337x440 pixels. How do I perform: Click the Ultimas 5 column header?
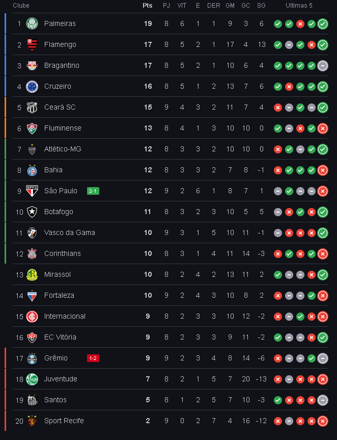[299, 6]
